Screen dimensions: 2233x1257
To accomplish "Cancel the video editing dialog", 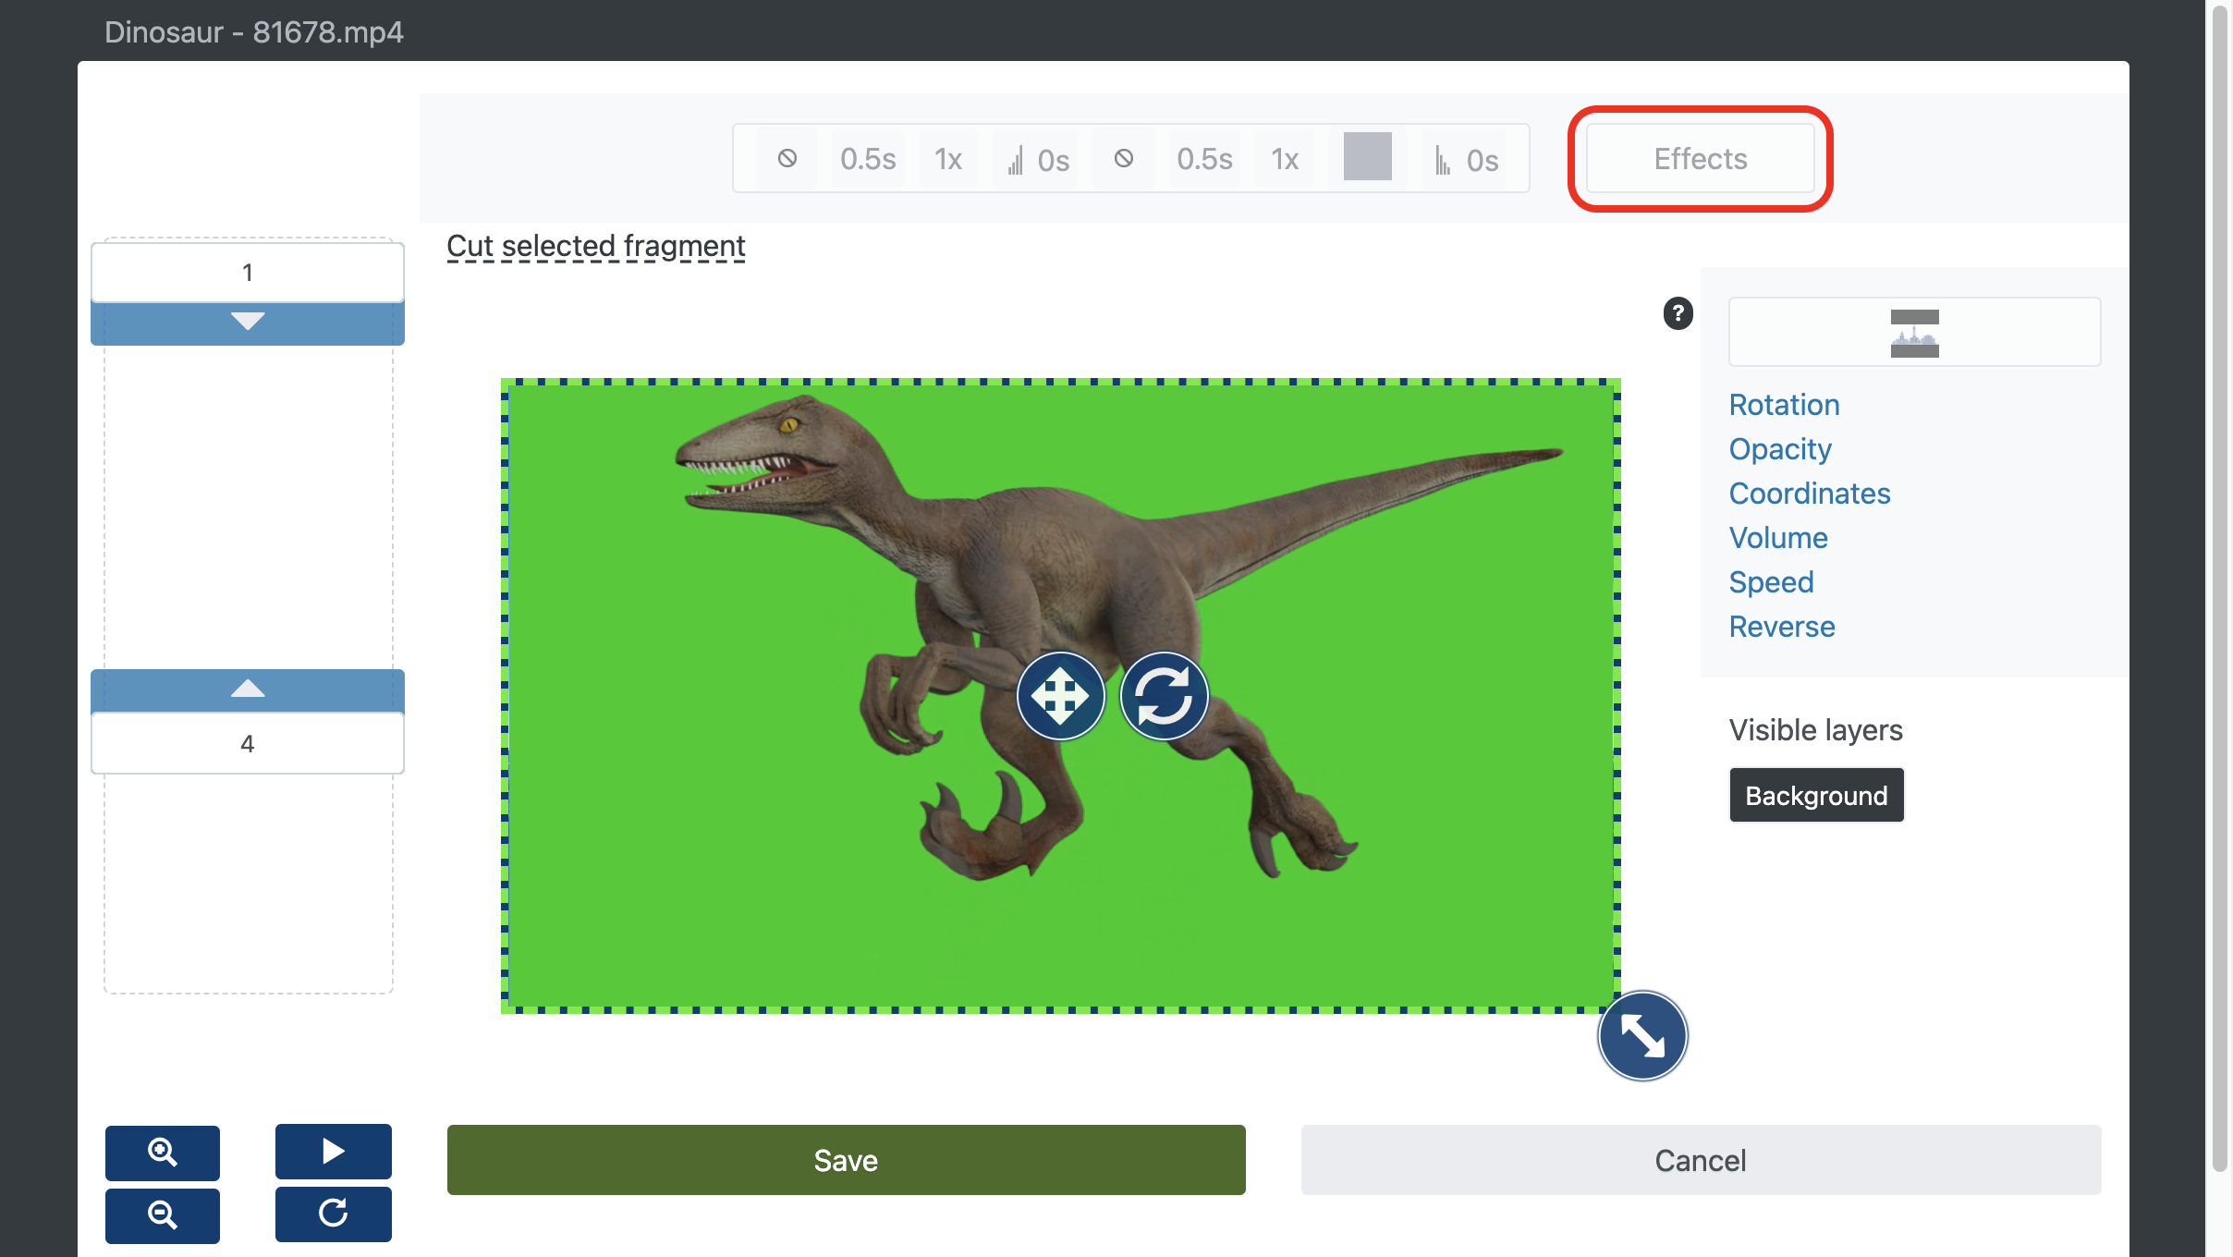I will point(1701,1160).
